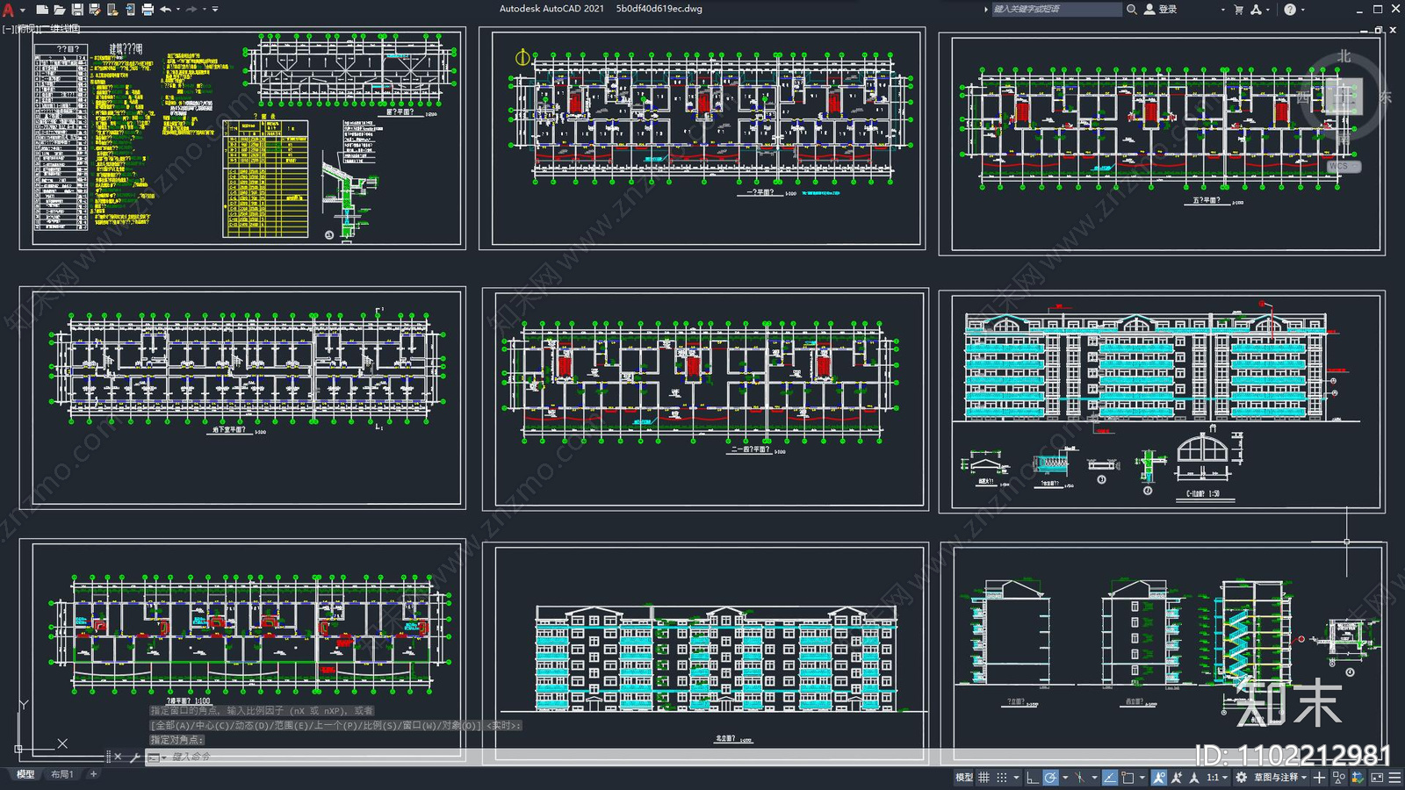Toggle drawing grid display in status bar
The width and height of the screenshot is (1405, 790).
[x=983, y=778]
